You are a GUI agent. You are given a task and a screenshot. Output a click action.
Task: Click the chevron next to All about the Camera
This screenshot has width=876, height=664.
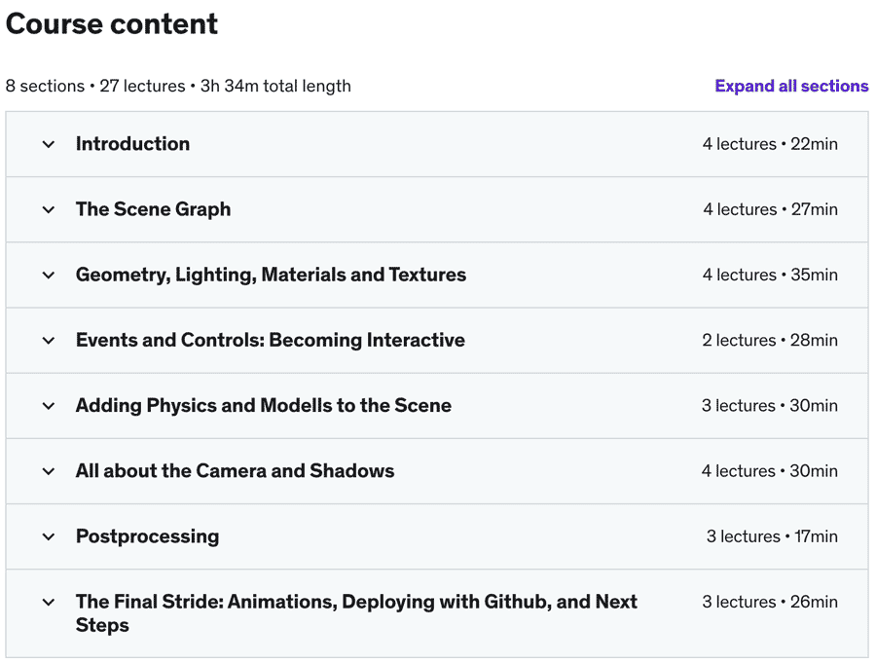pyautogui.click(x=49, y=471)
